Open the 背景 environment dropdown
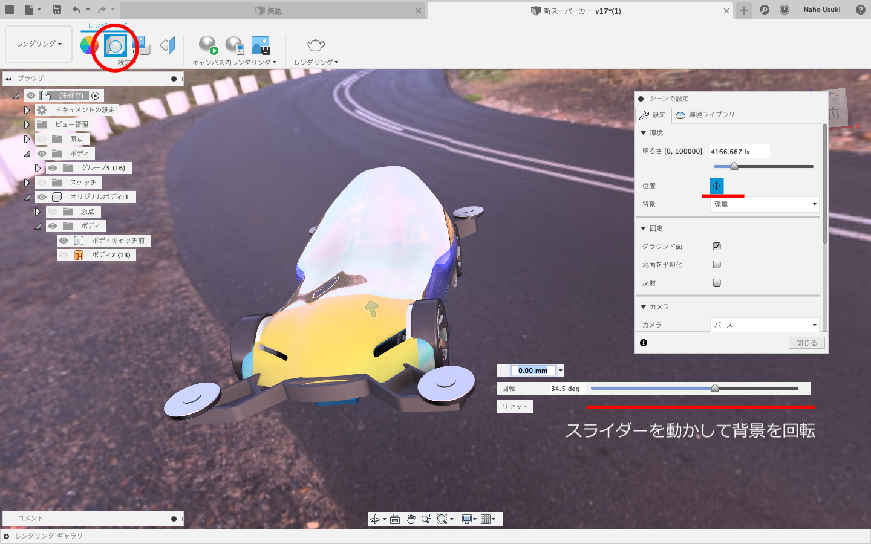Viewport: 871px width, 544px height. point(764,204)
